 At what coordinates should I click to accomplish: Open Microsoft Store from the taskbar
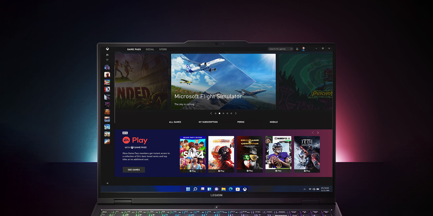[238, 189]
